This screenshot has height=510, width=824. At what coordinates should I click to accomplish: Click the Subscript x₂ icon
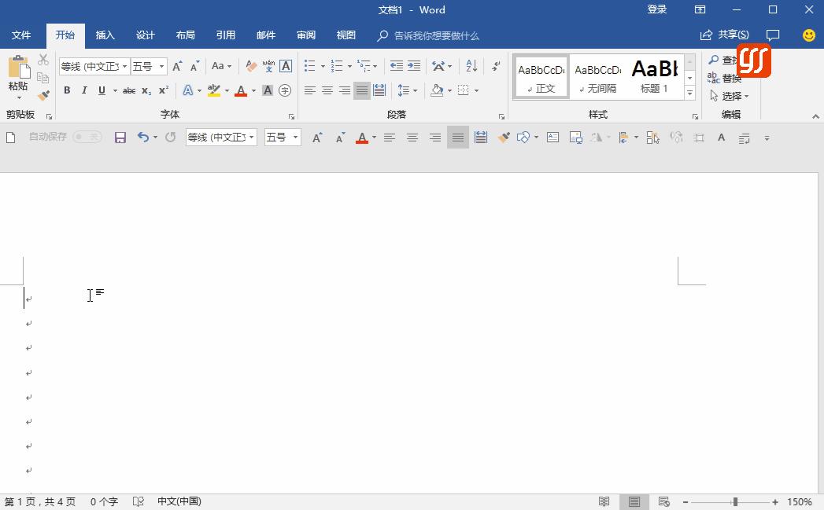click(x=146, y=90)
